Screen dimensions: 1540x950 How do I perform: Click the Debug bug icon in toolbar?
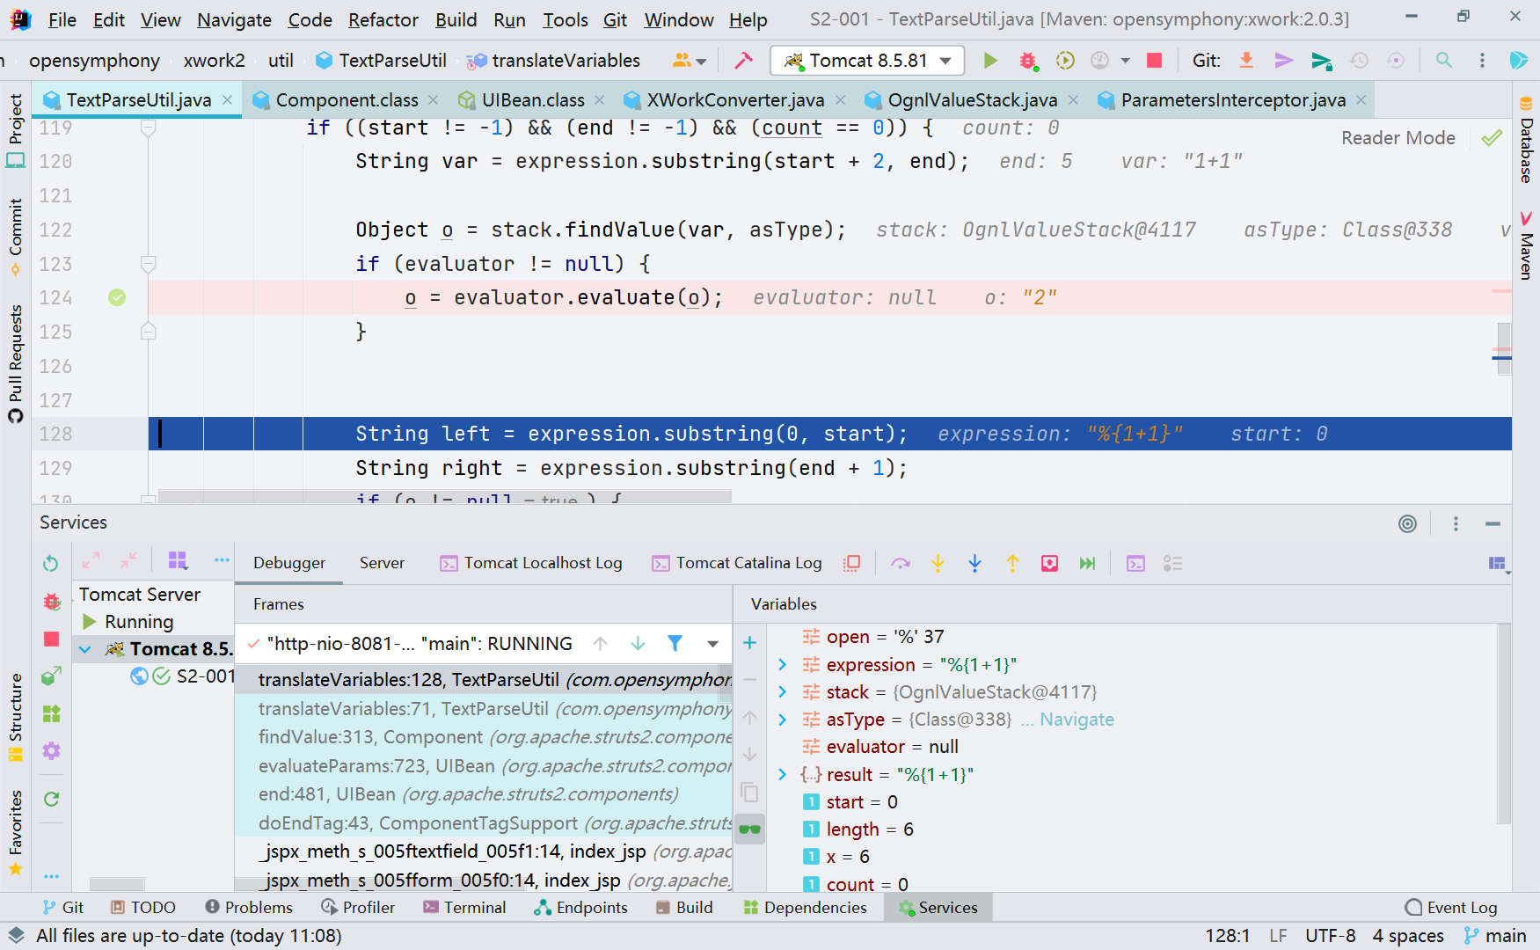tap(1027, 60)
